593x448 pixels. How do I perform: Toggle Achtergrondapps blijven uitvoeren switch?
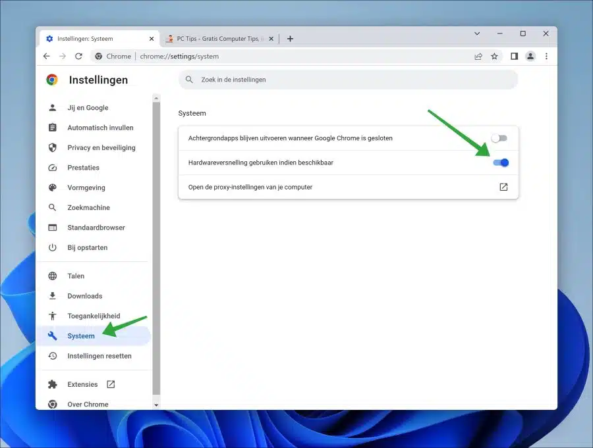499,138
